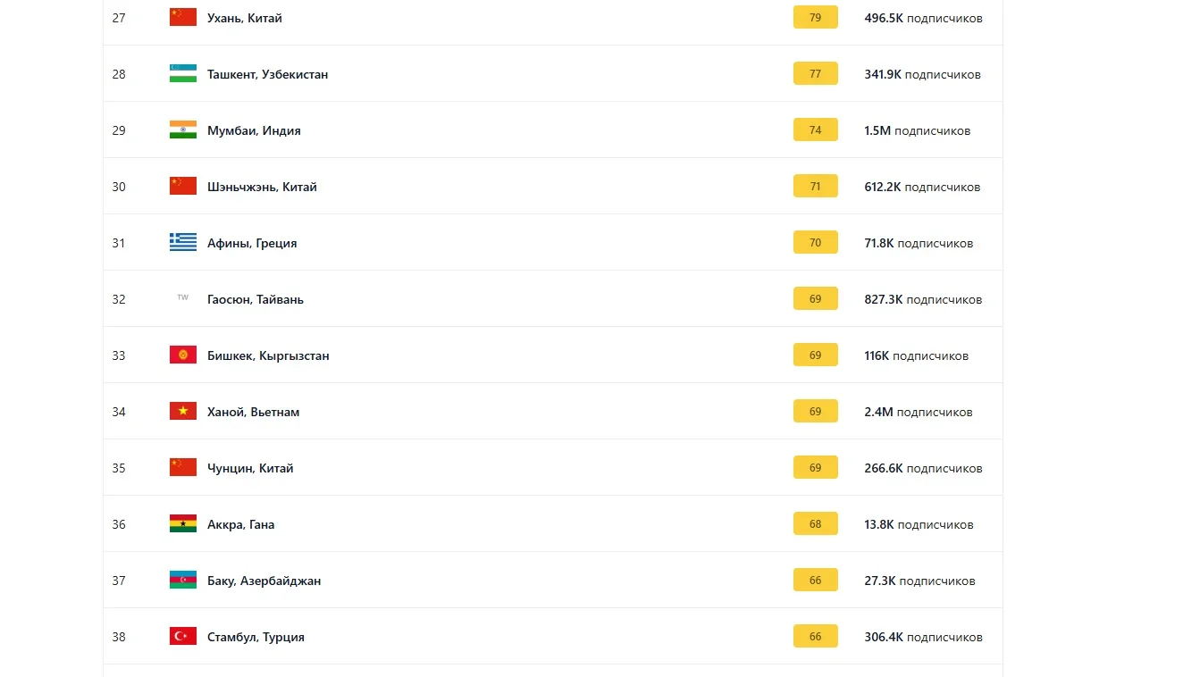Click the Turkey flag next to Стамбул
Screen dimensions: 1183x677
tap(183, 637)
